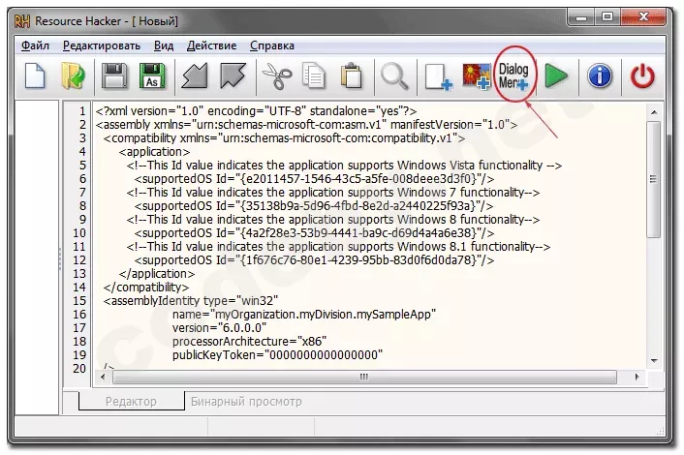Open the Файл menu
This screenshot has width=684, height=455.
click(x=35, y=45)
